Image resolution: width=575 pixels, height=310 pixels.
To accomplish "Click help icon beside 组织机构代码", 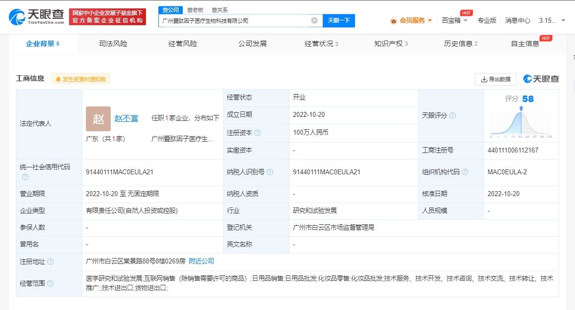I will tap(465, 172).
